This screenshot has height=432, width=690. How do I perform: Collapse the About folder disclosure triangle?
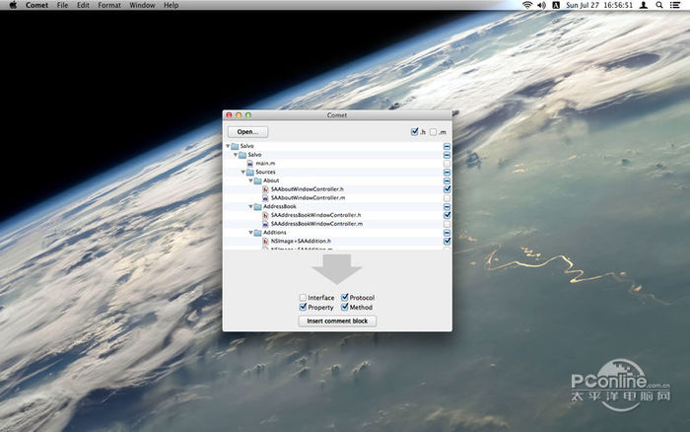[251, 180]
